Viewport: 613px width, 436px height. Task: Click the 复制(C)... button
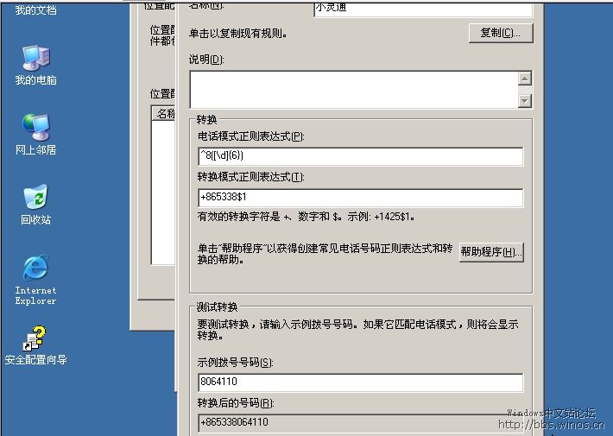click(501, 34)
